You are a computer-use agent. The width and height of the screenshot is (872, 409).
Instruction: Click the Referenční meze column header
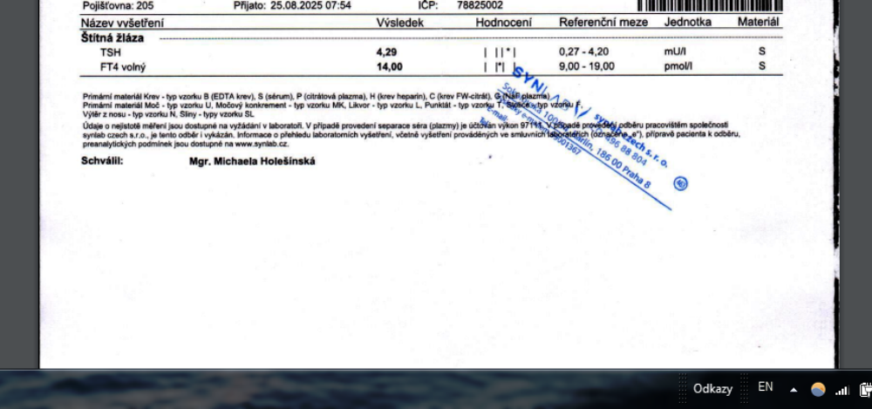tap(603, 22)
